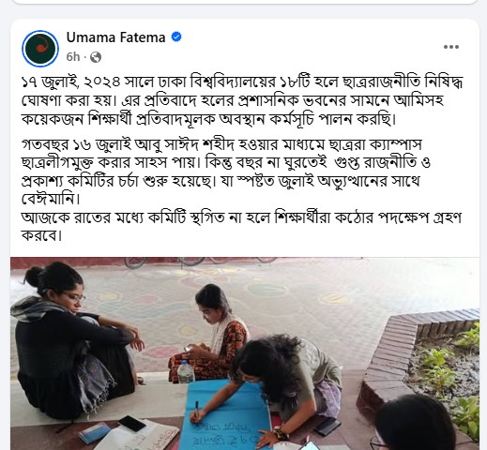Viewport: 487px width, 450px height.
Task: Click the last line starting আজকে রাতের
Action: (x=241, y=226)
